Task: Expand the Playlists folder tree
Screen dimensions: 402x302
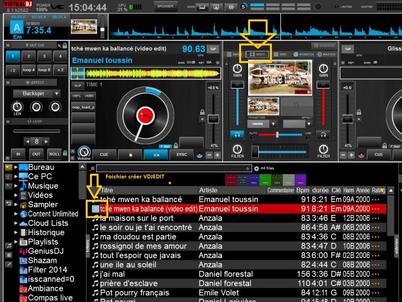Action: pyautogui.click(x=16, y=242)
